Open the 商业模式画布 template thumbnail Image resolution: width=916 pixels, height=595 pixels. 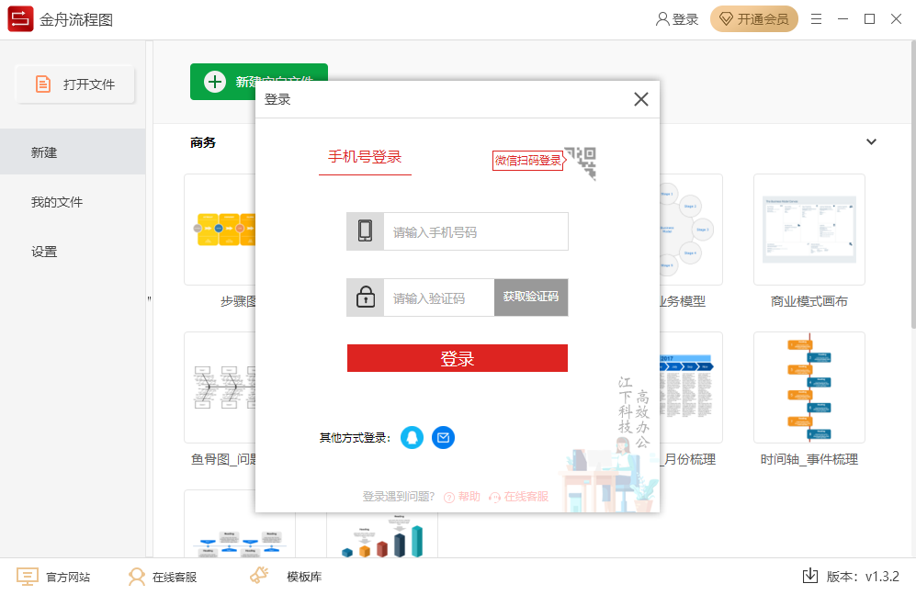click(x=809, y=230)
